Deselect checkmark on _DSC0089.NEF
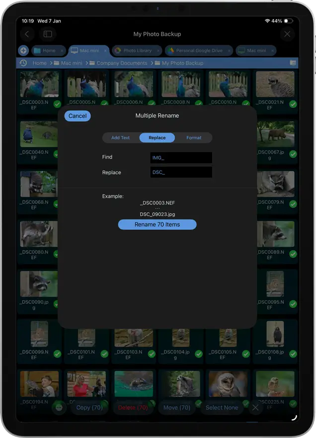The width and height of the screenshot is (316, 438). [293, 254]
